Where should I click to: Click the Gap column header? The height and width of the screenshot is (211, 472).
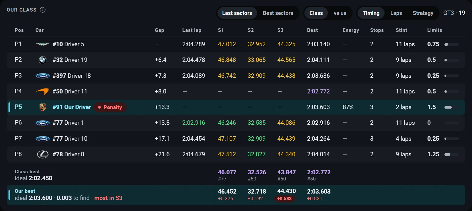pos(159,30)
